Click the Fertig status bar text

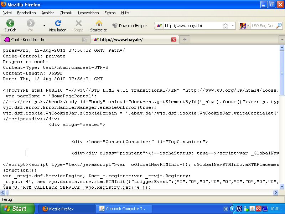click(x=7, y=199)
